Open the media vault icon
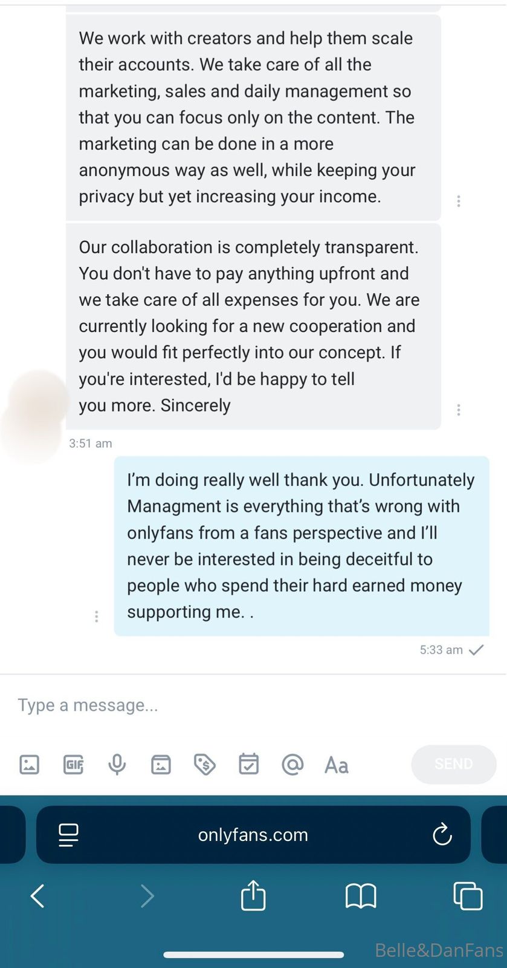Viewport: 507px width, 968px height. (x=161, y=765)
